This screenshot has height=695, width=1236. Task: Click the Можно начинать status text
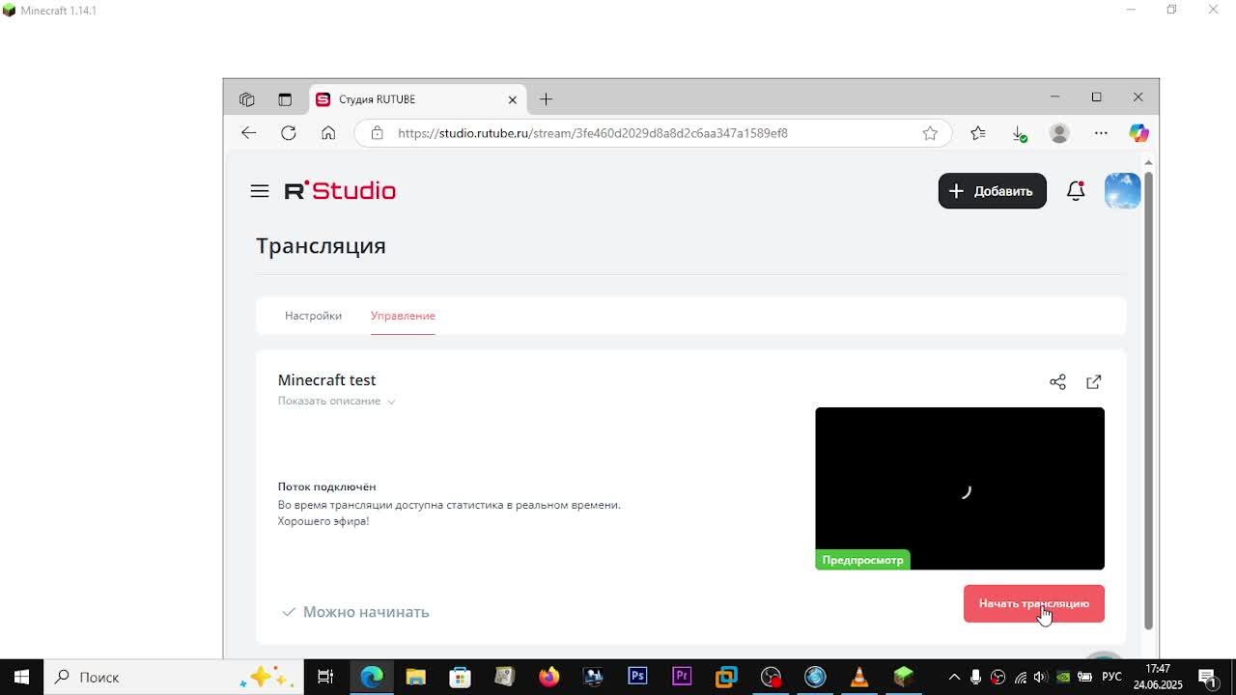[366, 612]
